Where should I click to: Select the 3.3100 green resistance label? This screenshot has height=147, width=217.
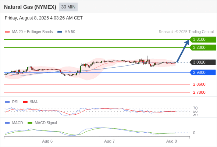203,40
